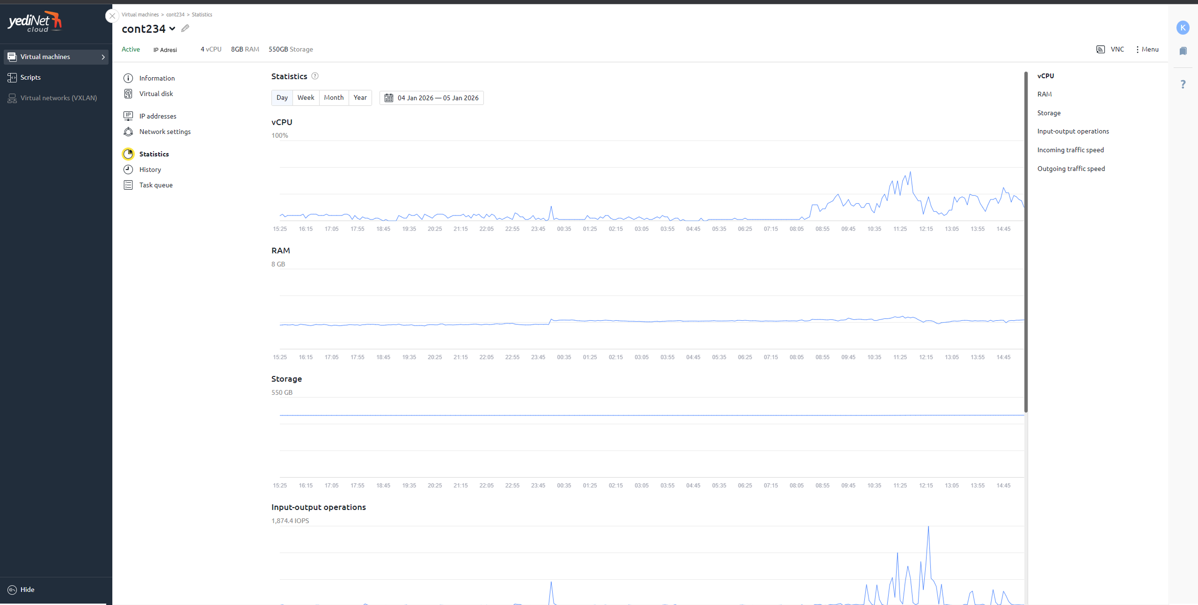Viewport: 1198px width, 605px height.
Task: Expand the cont234 name dropdown chevron
Action: click(172, 29)
